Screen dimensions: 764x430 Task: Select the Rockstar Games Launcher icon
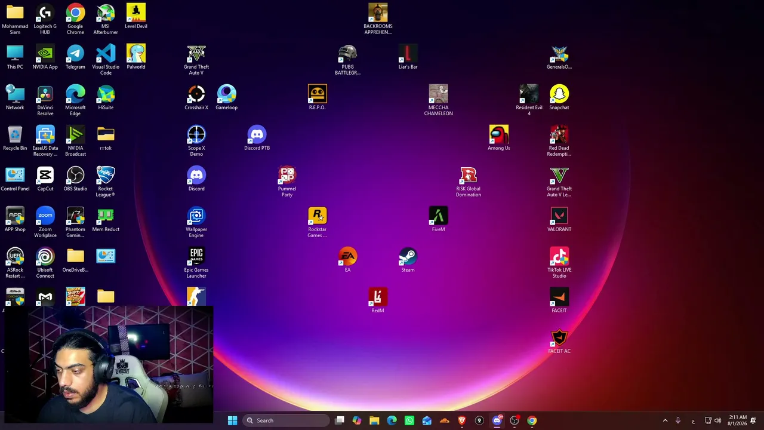318,222
